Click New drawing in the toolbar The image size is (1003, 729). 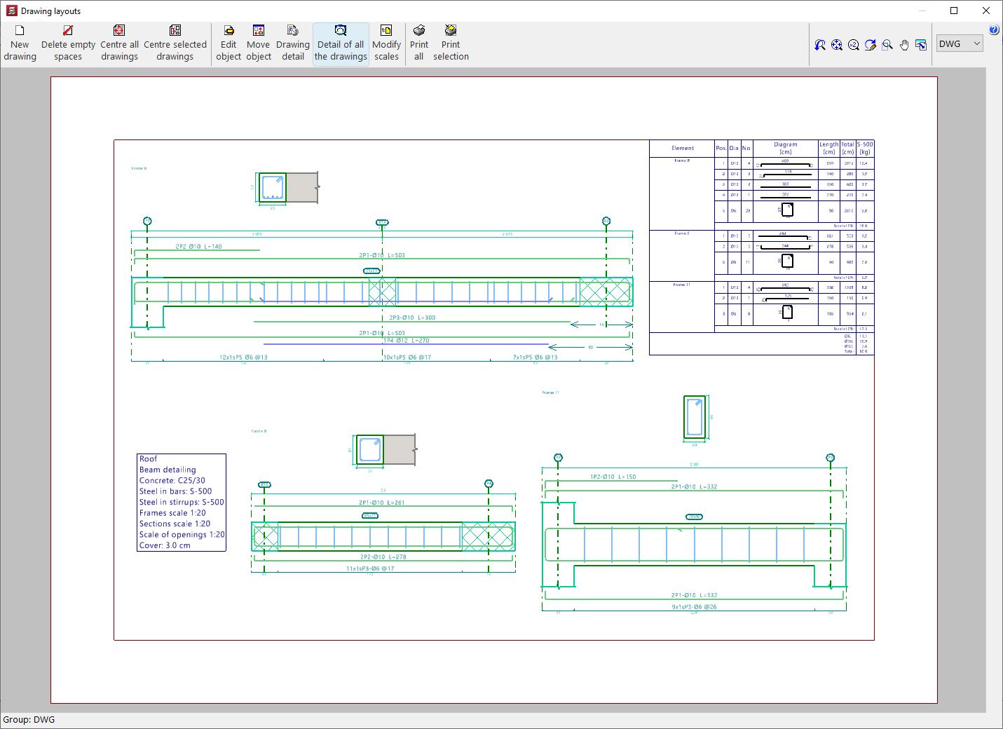pos(20,43)
